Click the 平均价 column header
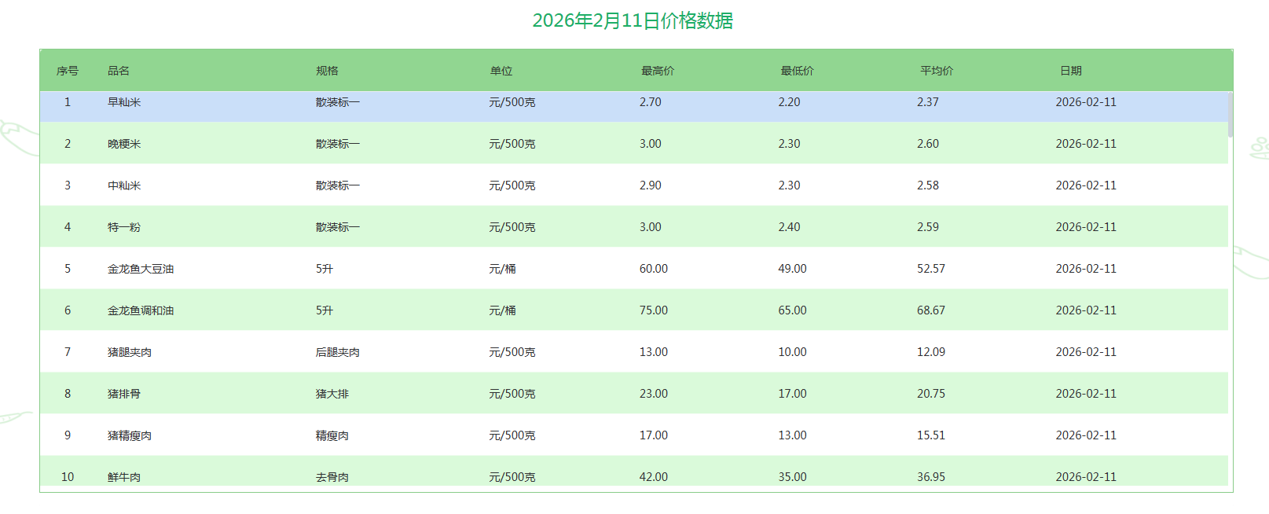This screenshot has width=1269, height=514. coord(937,71)
